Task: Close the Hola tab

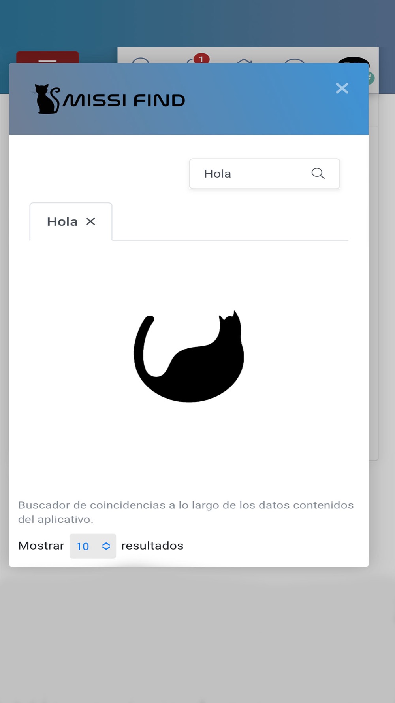Action: pos(90,221)
